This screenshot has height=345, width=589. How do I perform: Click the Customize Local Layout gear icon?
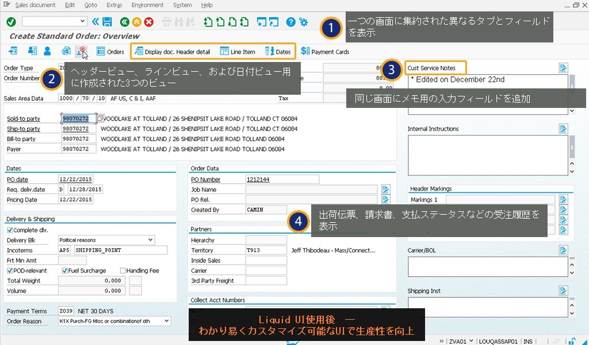304,22
